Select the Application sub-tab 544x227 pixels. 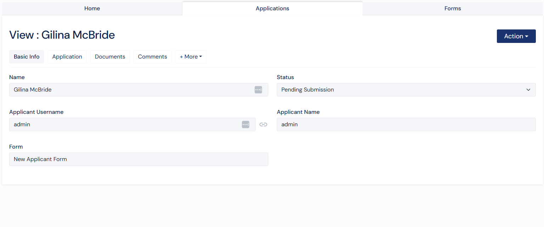[x=67, y=56]
